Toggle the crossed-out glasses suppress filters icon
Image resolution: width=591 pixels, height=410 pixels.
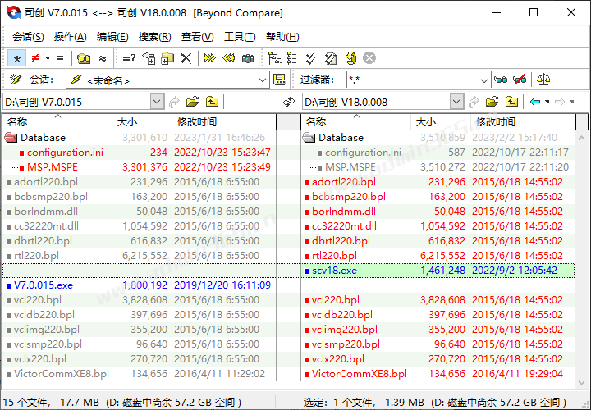(x=520, y=80)
